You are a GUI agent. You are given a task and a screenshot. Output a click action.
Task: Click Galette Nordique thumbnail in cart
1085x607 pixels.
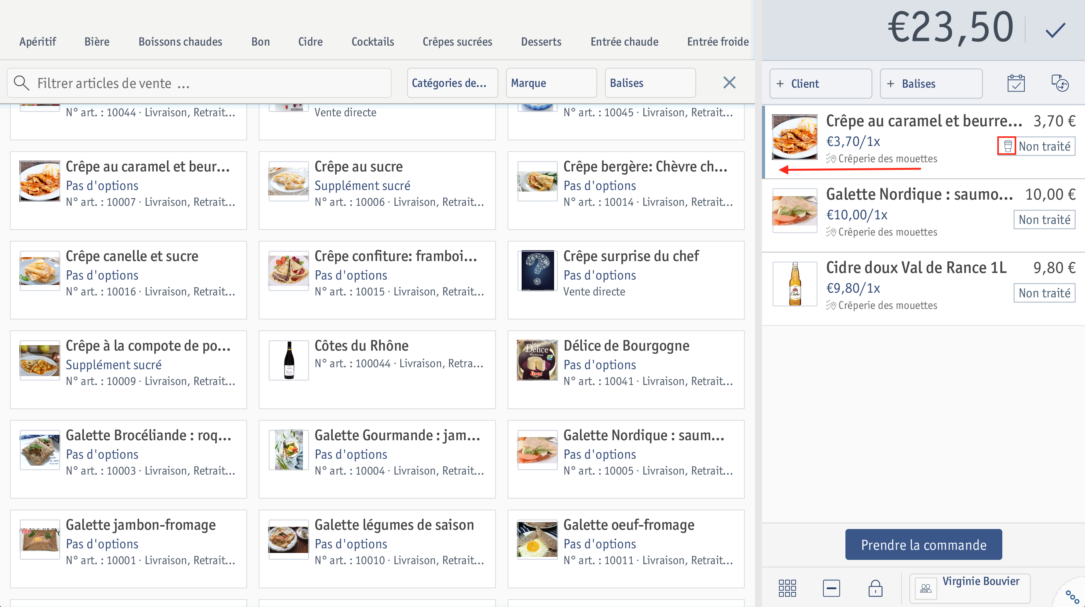coord(794,210)
